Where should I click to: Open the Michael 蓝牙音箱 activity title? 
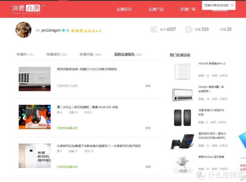click(211, 157)
